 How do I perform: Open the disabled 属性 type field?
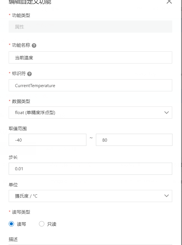tap(90, 26)
